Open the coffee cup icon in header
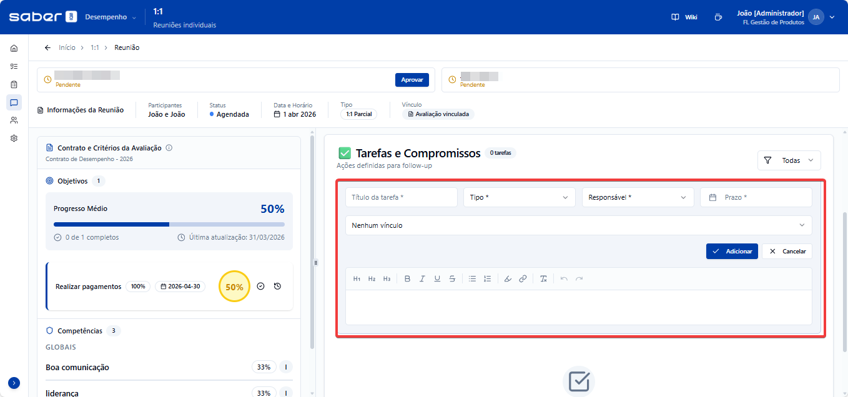The image size is (848, 397). click(718, 17)
